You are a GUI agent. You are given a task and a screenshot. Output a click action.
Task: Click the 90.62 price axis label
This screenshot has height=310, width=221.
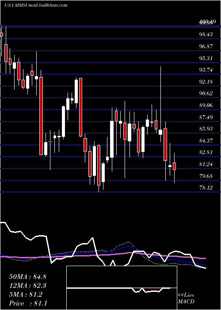(x=206, y=93)
